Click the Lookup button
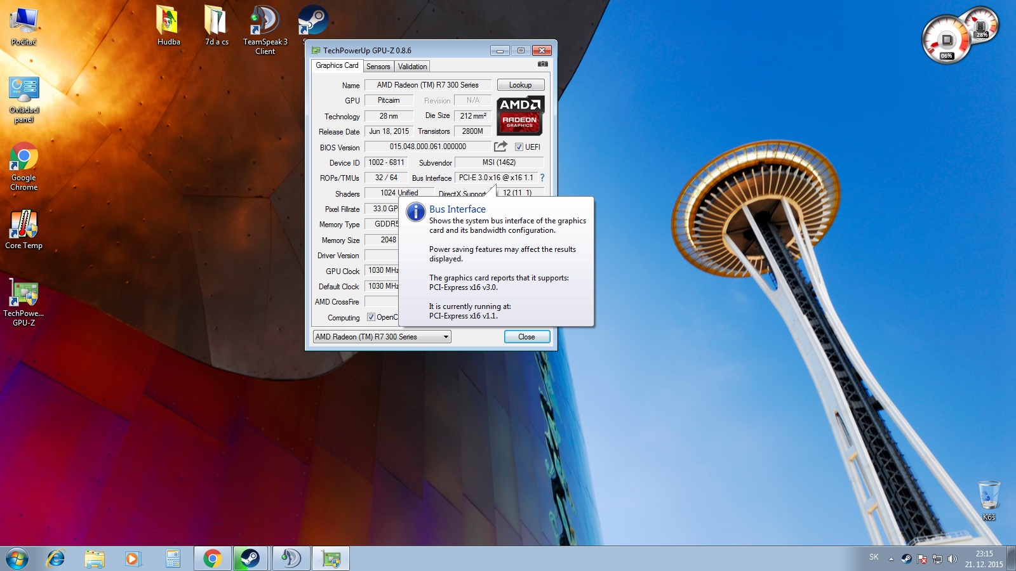 tap(520, 85)
